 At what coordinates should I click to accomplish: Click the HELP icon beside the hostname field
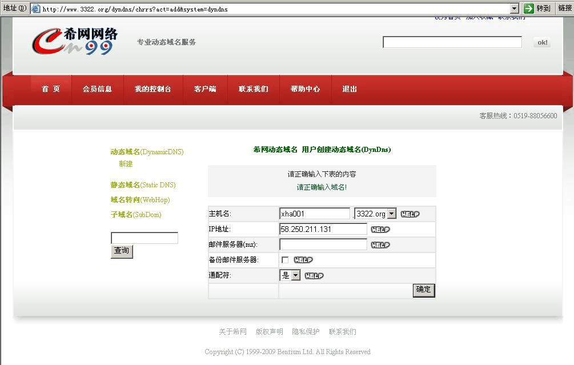point(410,214)
